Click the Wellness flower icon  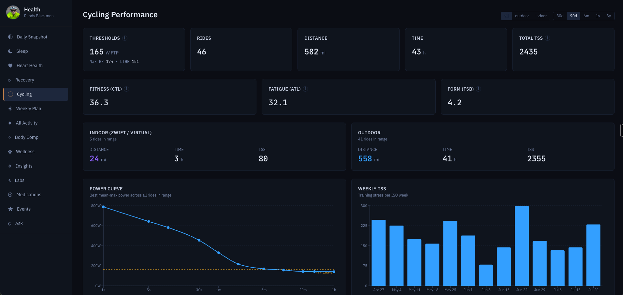coord(10,152)
